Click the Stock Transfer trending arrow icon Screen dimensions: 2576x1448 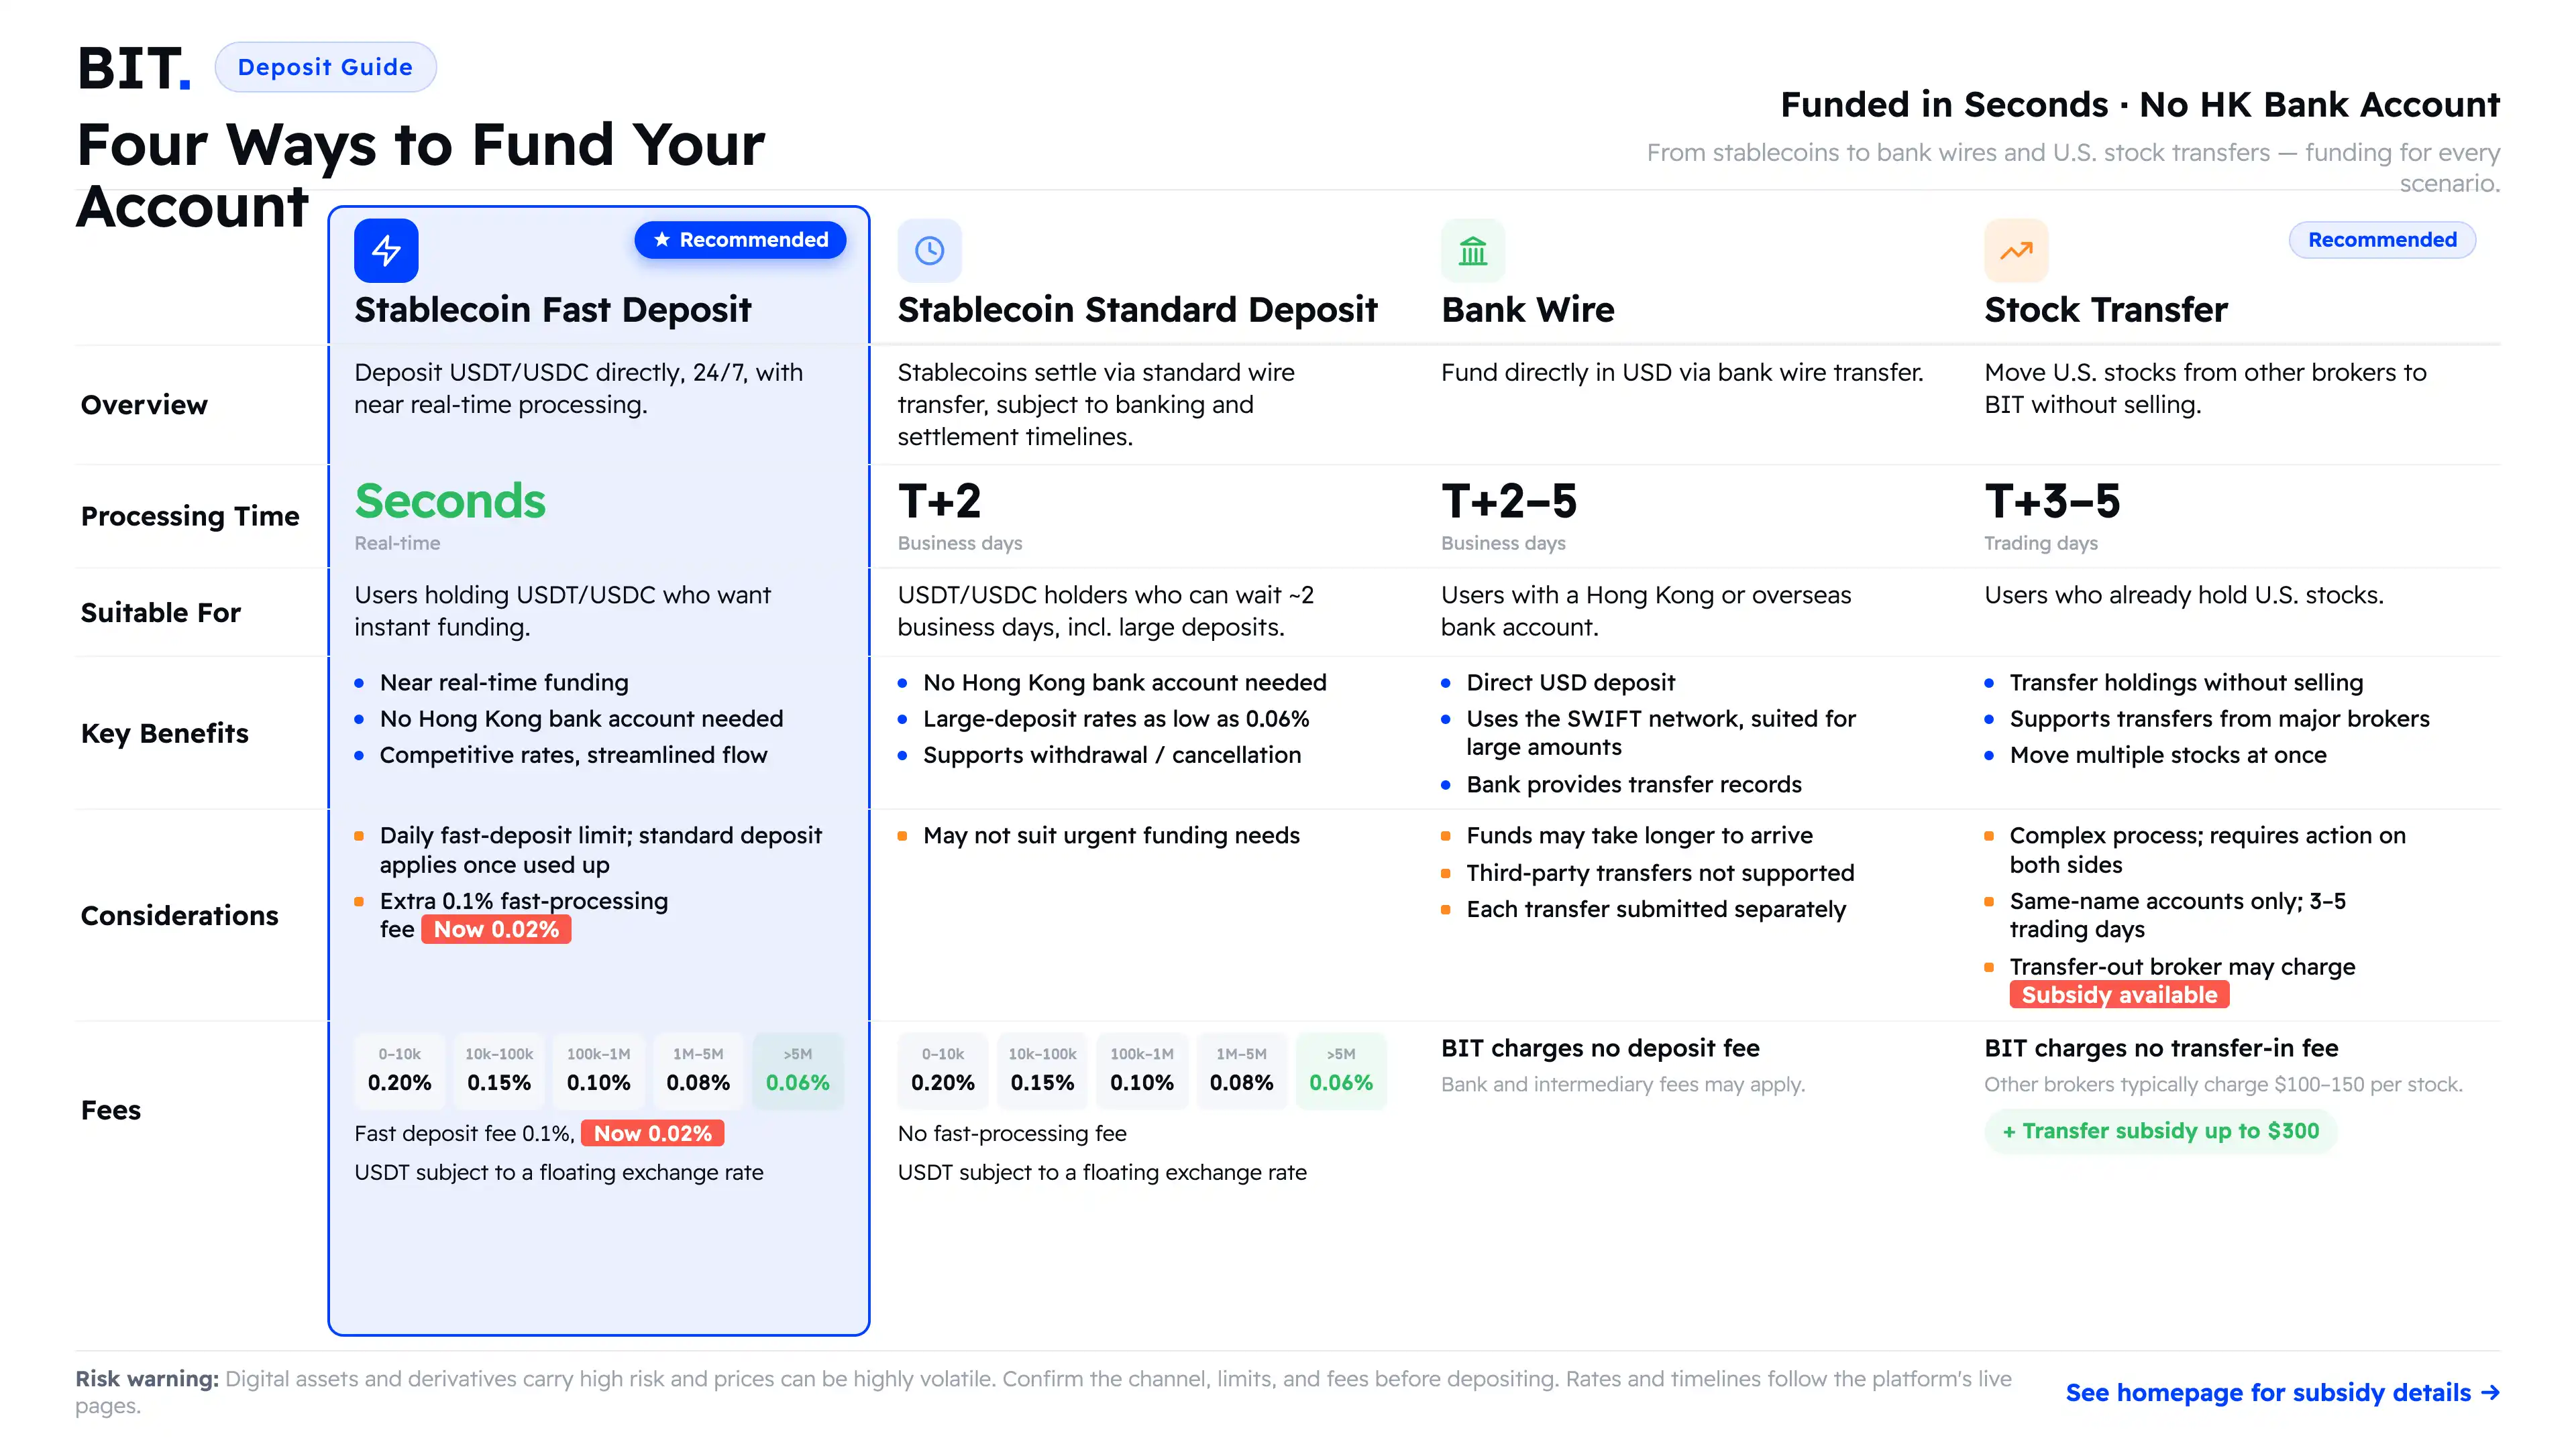2016,251
